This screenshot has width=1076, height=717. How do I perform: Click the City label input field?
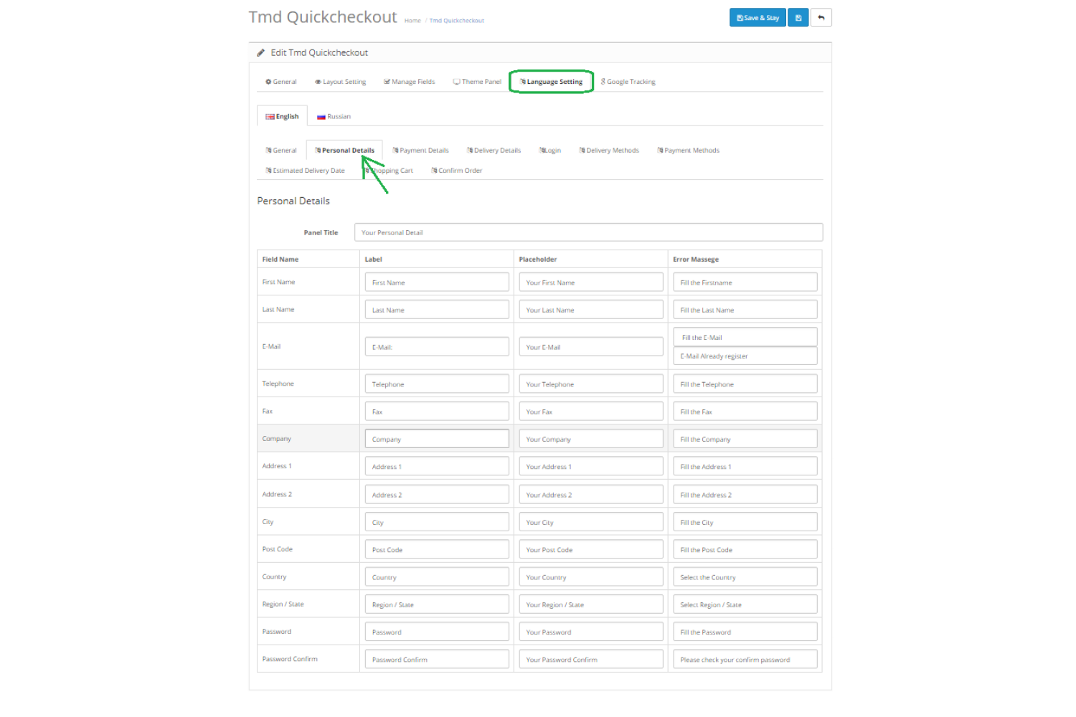point(437,522)
